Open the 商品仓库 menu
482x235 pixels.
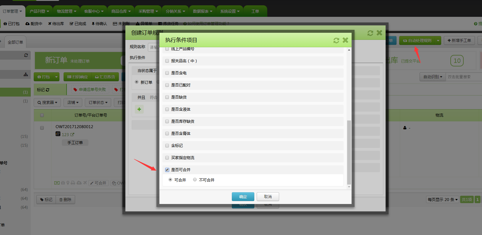tap(121, 11)
